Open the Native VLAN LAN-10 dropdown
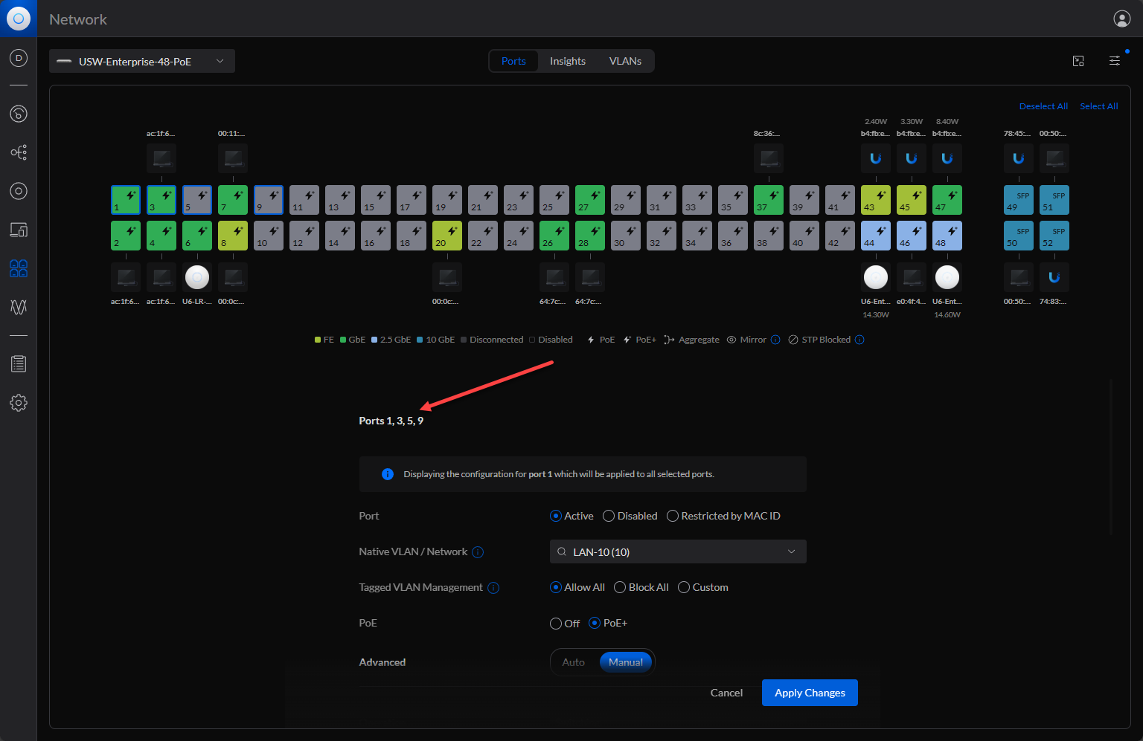 click(677, 552)
